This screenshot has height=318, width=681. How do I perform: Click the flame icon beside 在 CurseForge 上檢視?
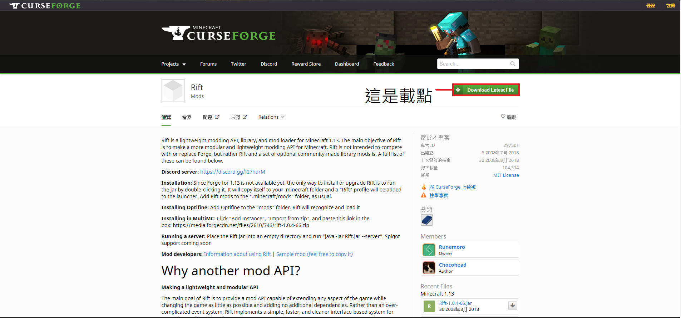click(424, 187)
